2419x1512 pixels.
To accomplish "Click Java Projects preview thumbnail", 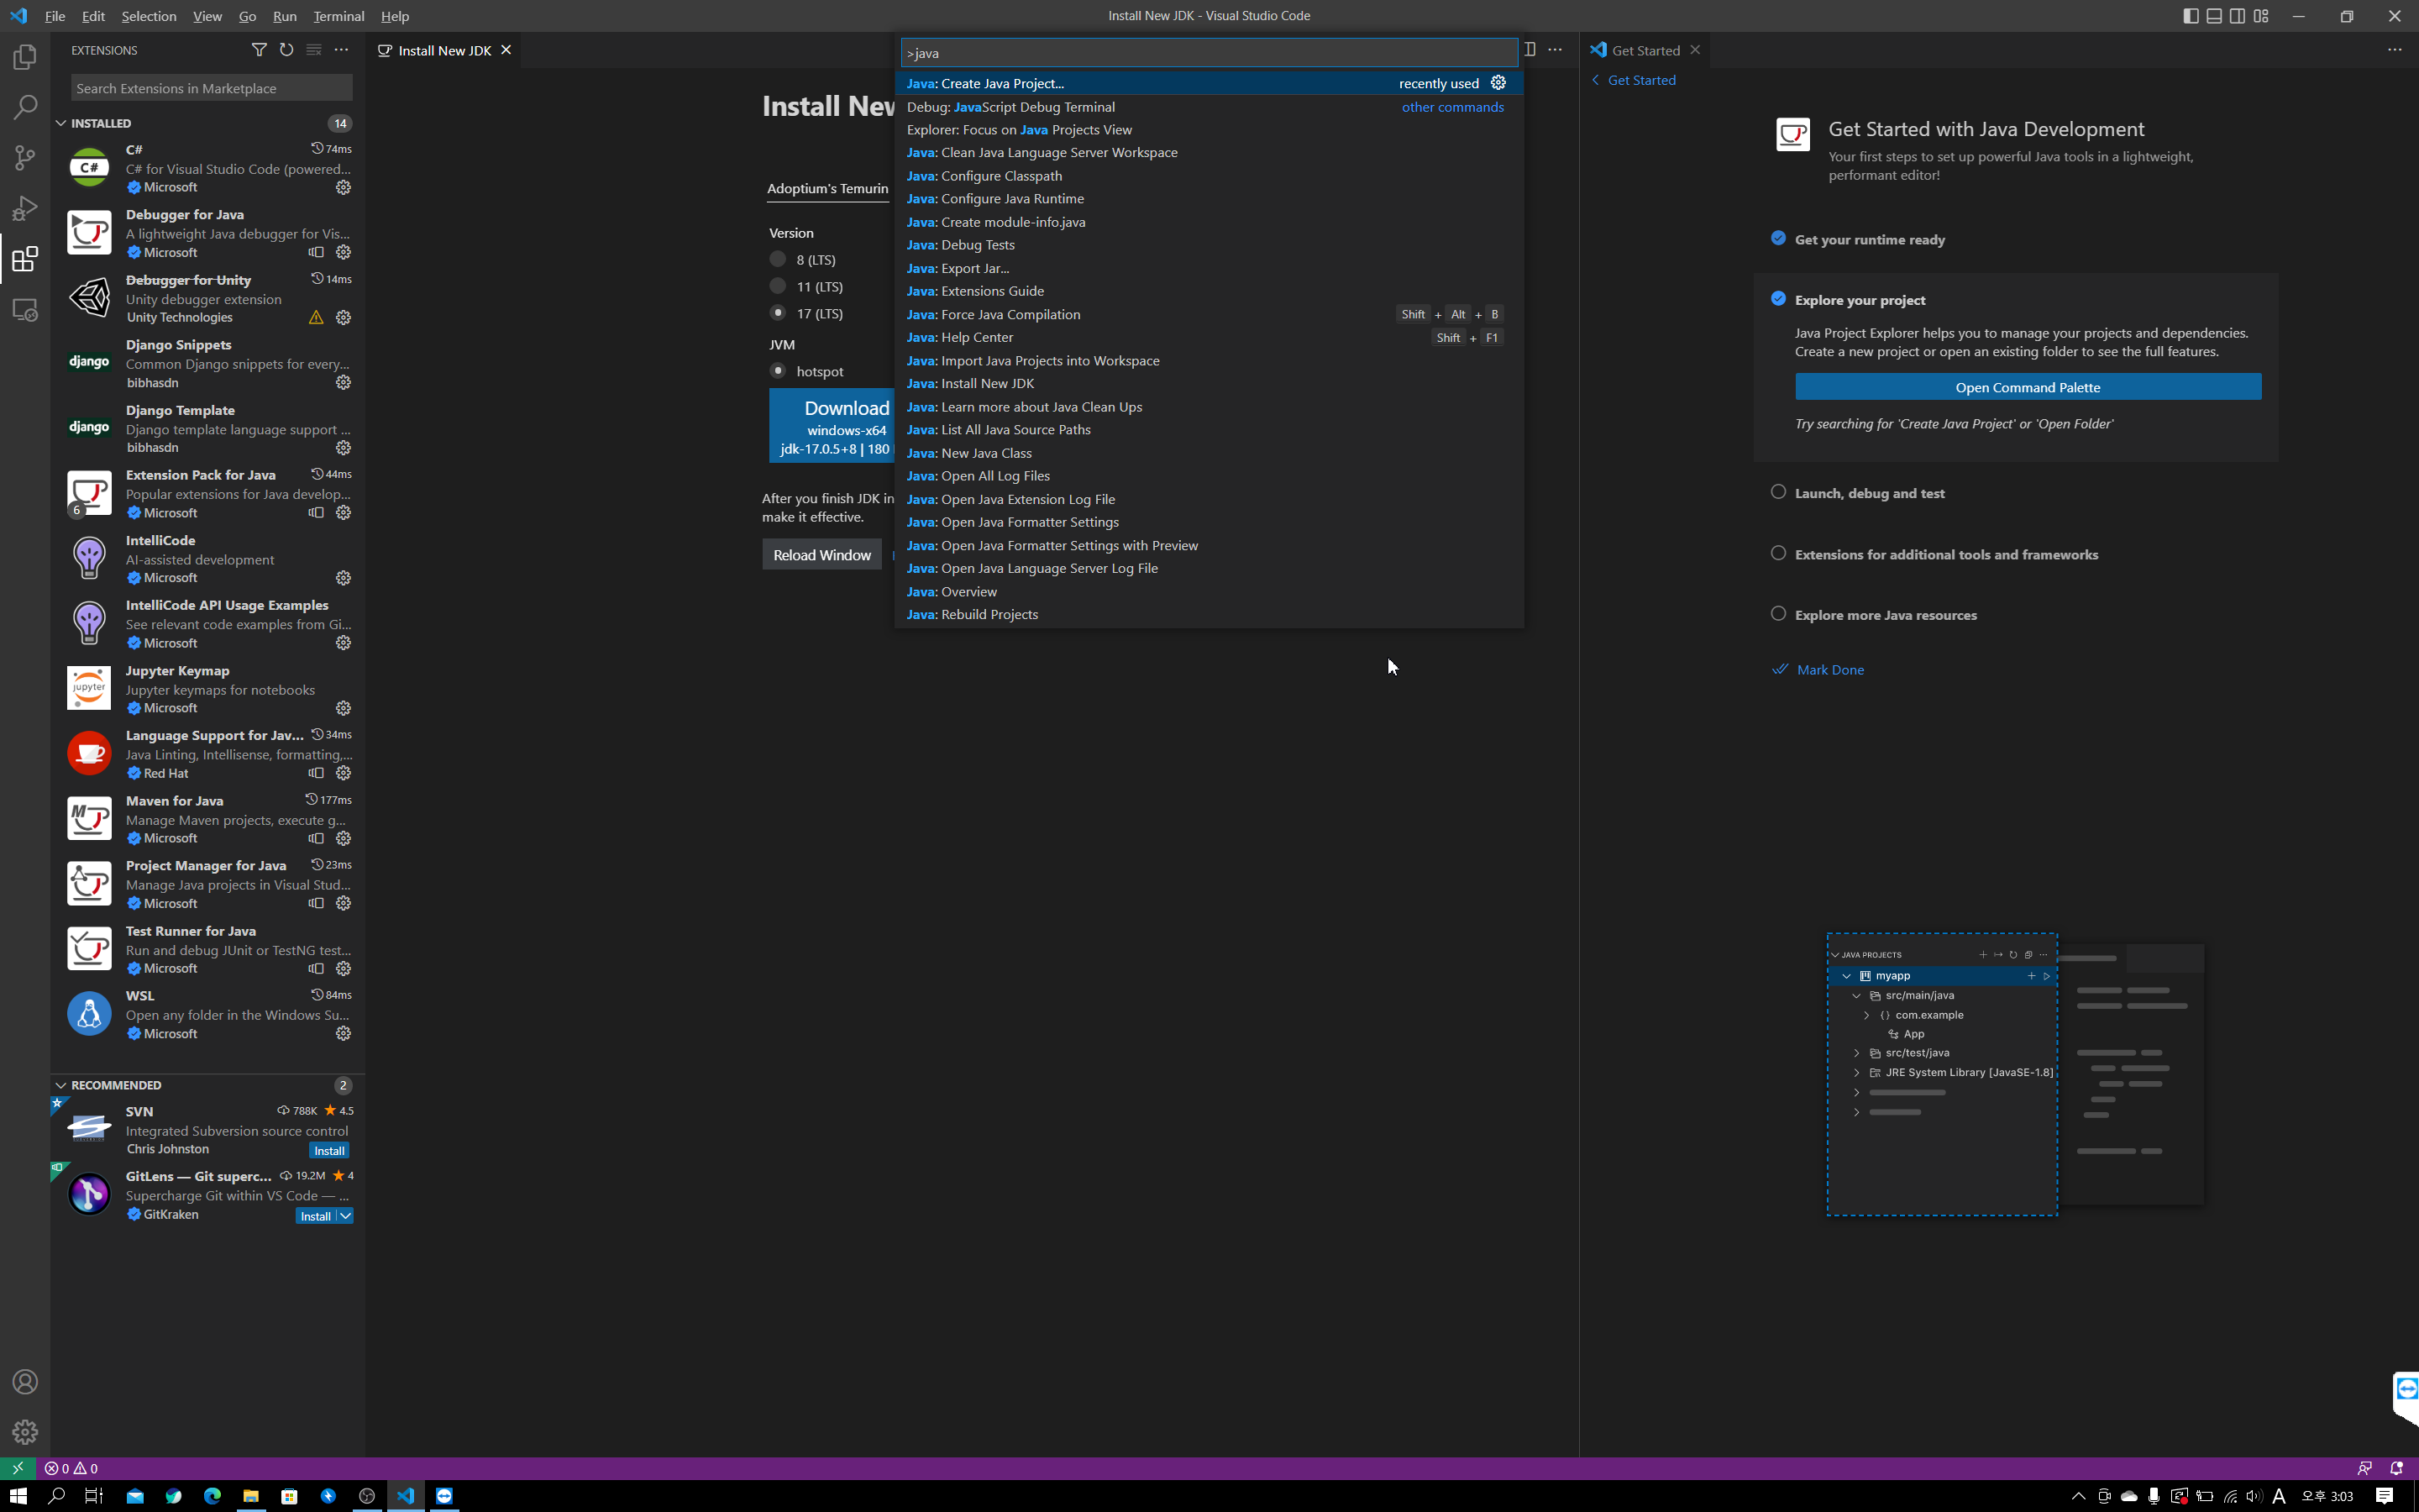I will [x=2015, y=1075].
